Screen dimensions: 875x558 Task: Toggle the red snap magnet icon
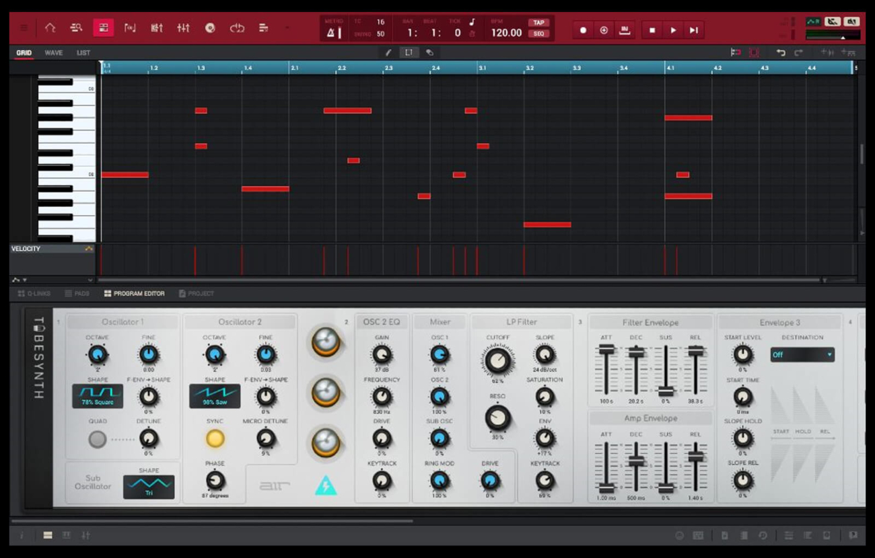735,52
